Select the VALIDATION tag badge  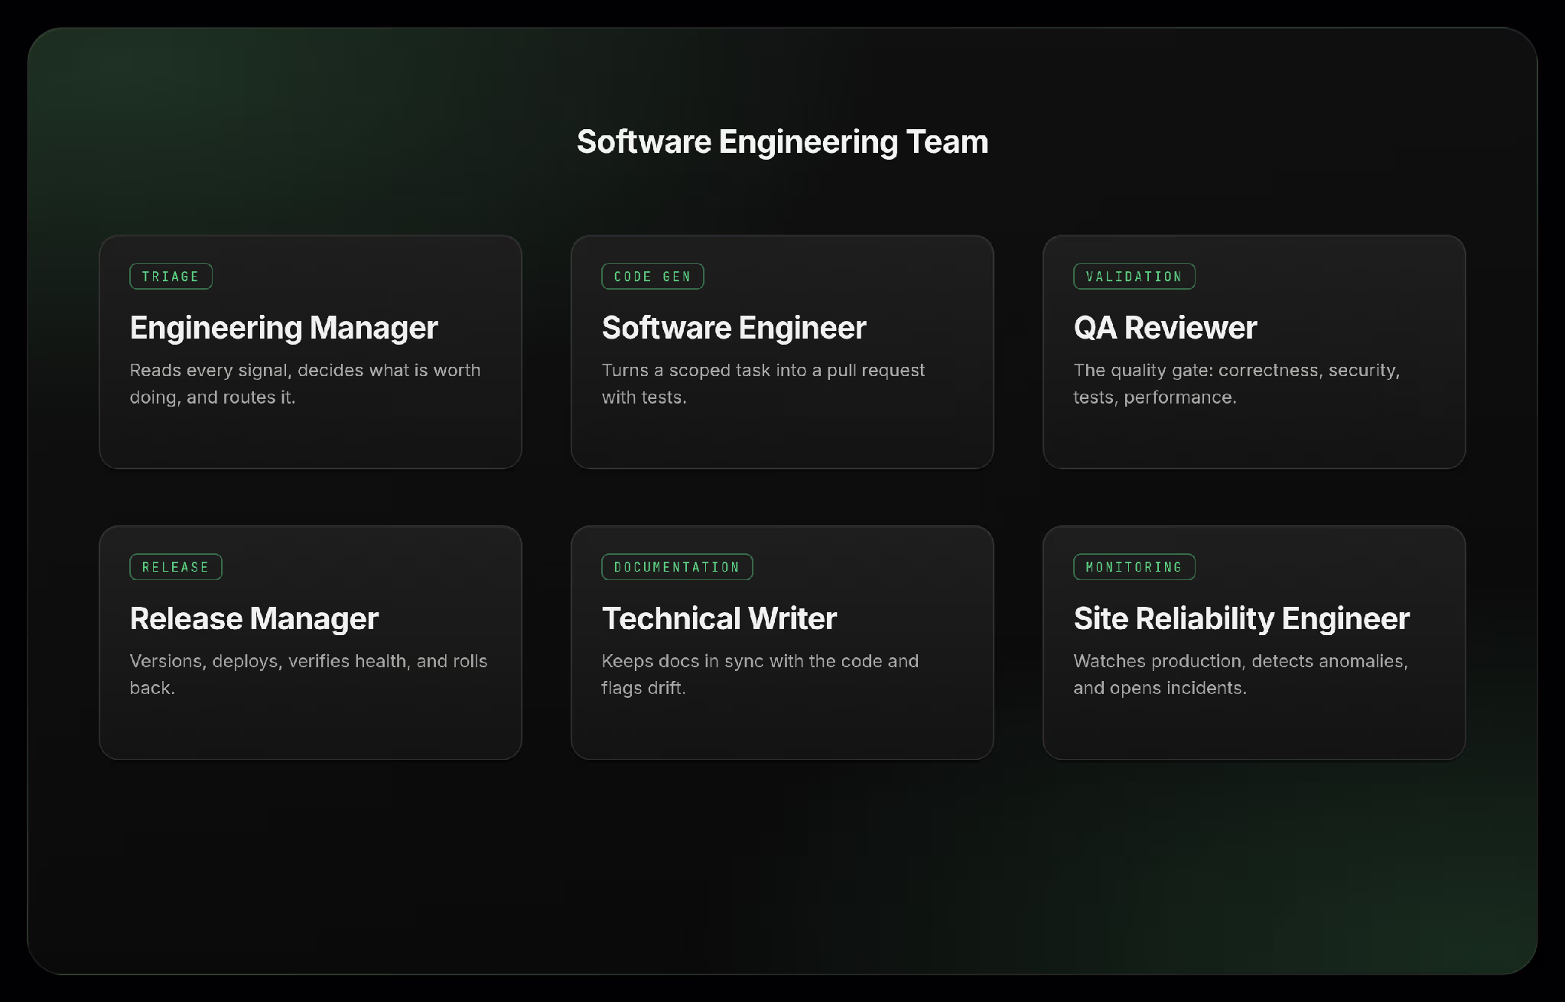pyautogui.click(x=1134, y=276)
